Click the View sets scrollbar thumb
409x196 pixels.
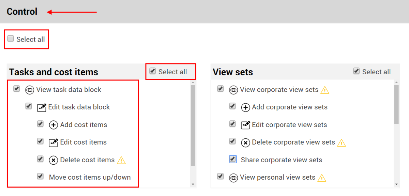(x=396, y=104)
